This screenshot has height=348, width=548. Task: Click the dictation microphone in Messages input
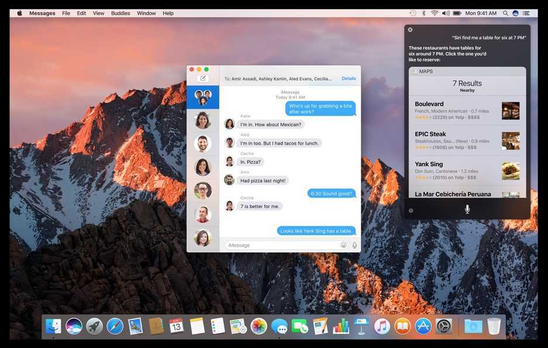click(354, 245)
